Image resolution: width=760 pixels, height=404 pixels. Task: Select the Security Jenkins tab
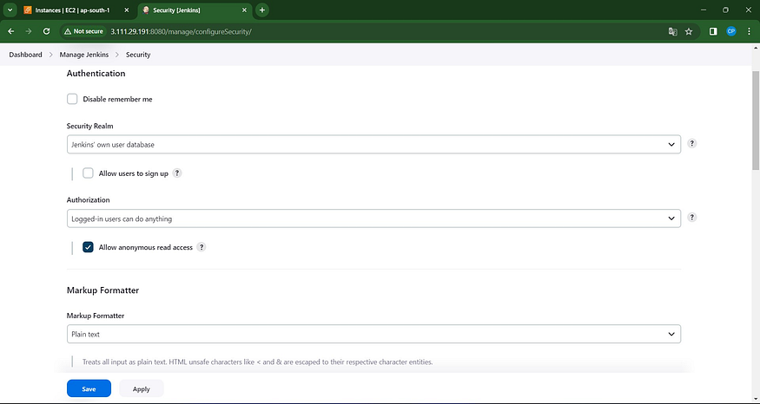click(x=194, y=10)
